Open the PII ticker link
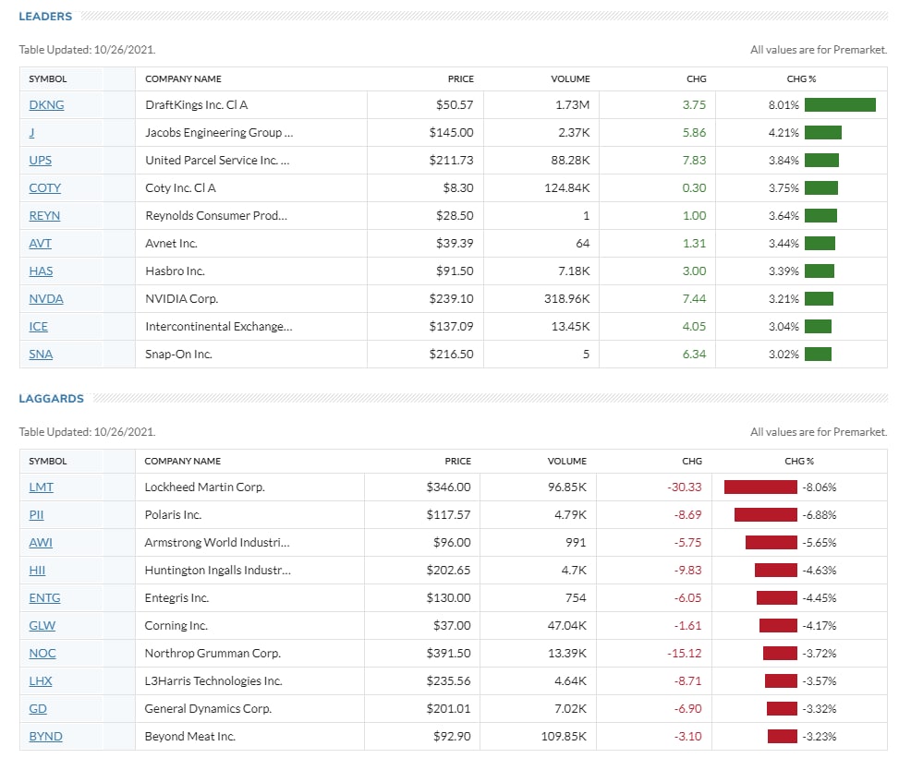This screenshot has height=758, width=899. tap(36, 514)
